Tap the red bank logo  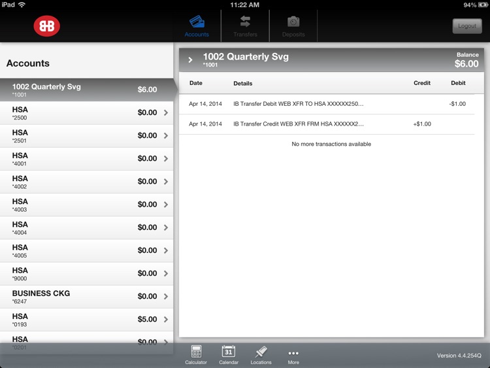[x=47, y=26]
